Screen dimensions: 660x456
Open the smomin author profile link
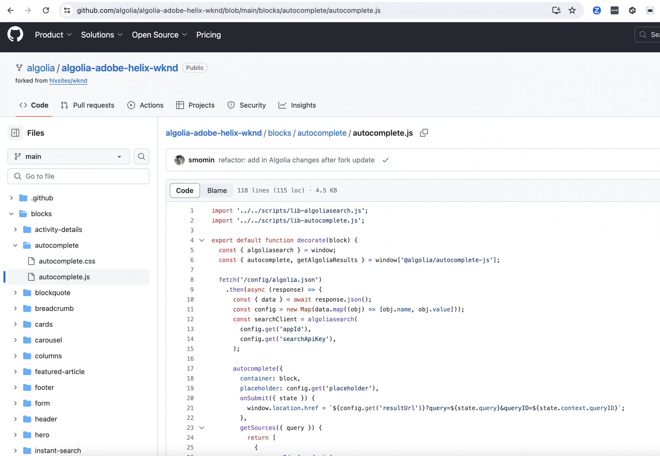(201, 160)
